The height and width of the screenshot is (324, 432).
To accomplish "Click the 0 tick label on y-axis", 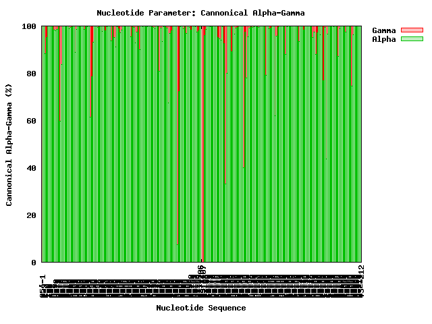I will coord(34,263).
